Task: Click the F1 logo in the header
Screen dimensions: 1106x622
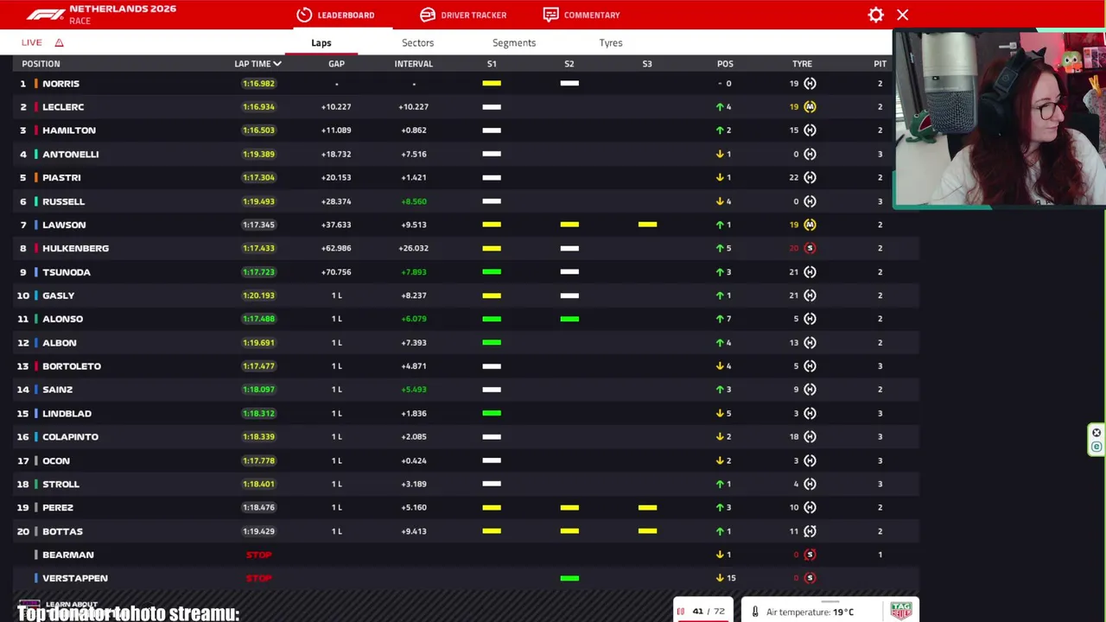Action: [x=45, y=15]
